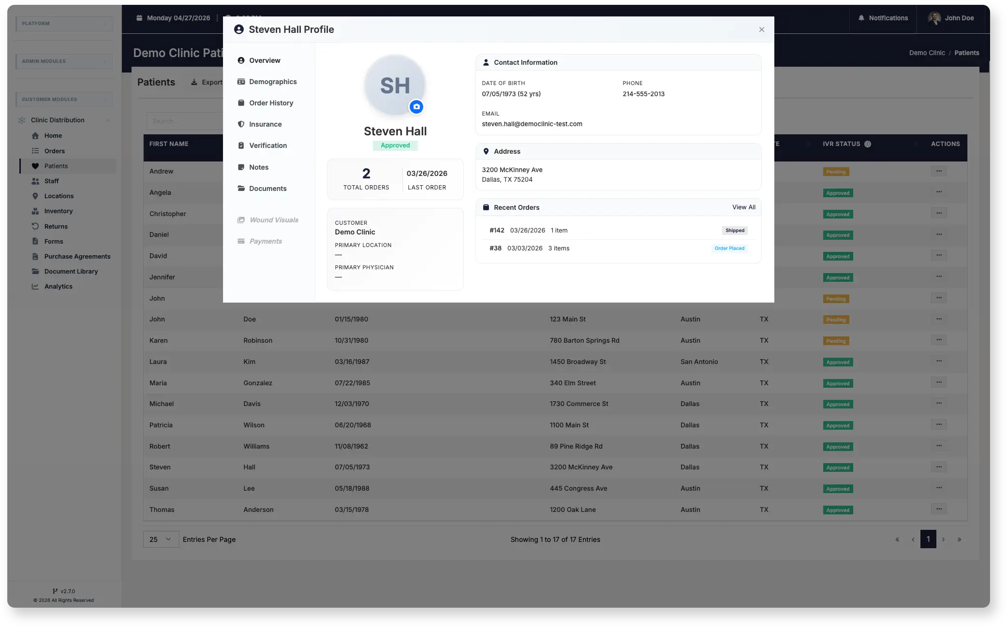Image resolution: width=1007 pixels, height=627 pixels.
Task: Click the Export button above patients table
Action: pos(207,82)
